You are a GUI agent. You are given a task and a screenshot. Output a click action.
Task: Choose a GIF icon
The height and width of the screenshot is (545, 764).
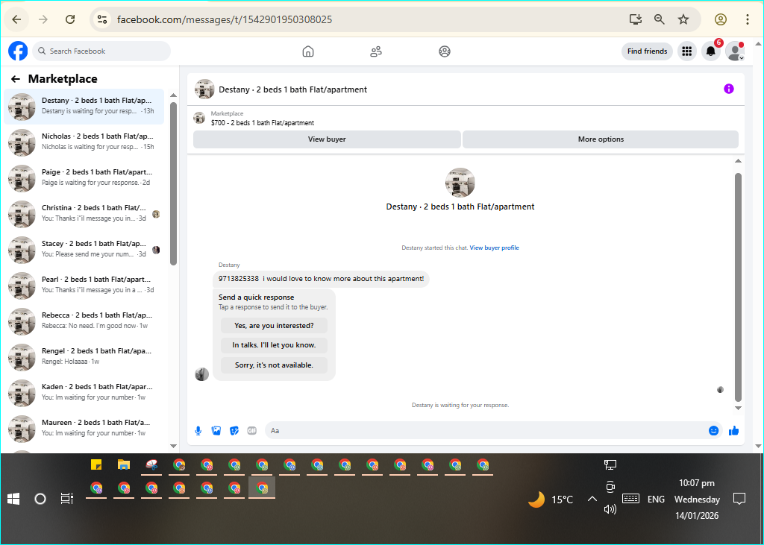(252, 430)
